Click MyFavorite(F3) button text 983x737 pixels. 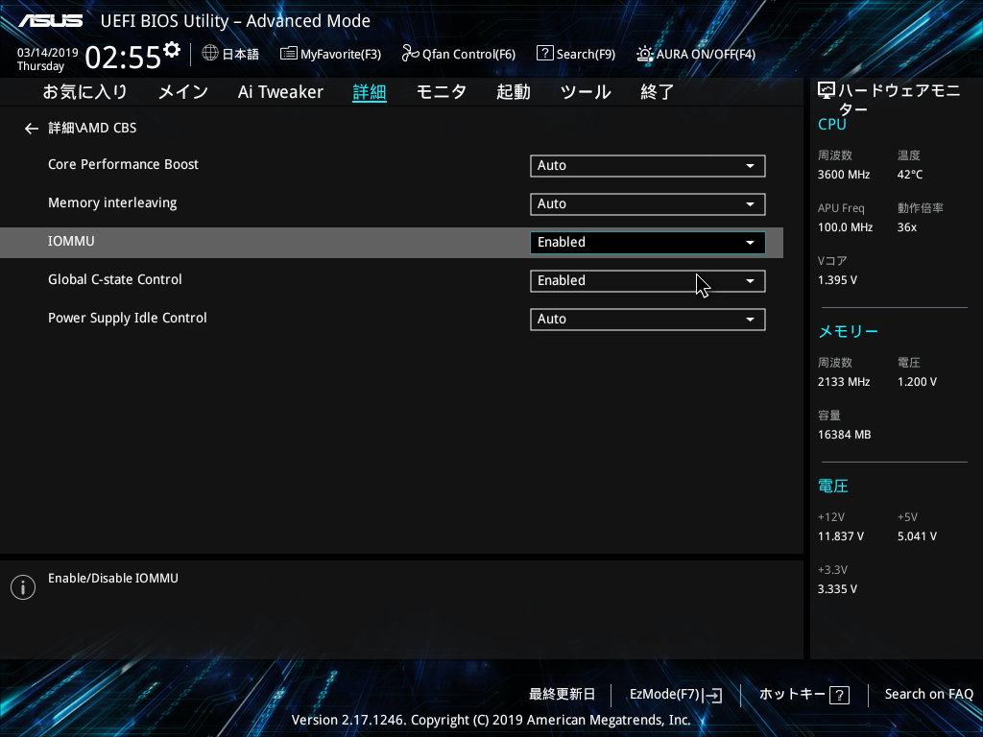click(x=341, y=54)
